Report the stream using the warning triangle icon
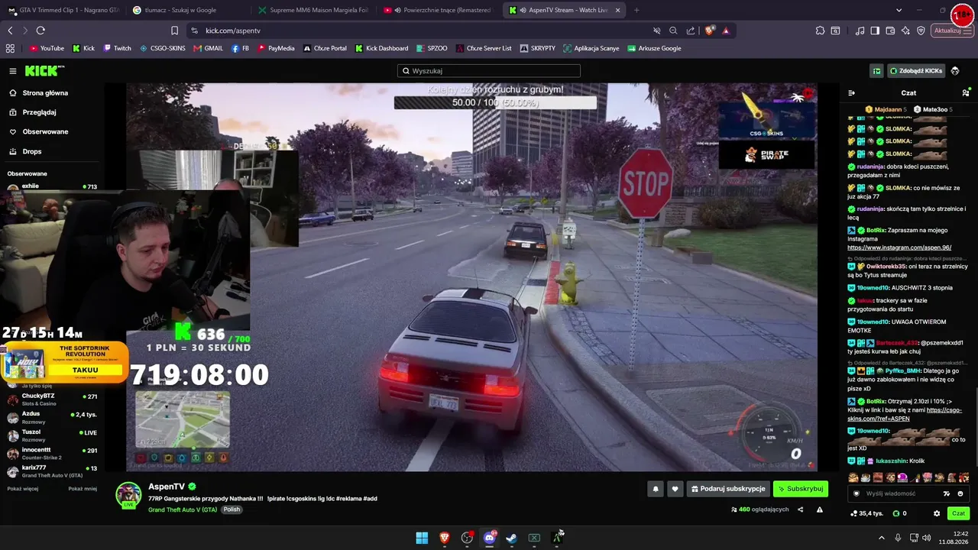The height and width of the screenshot is (550, 978). (x=820, y=510)
